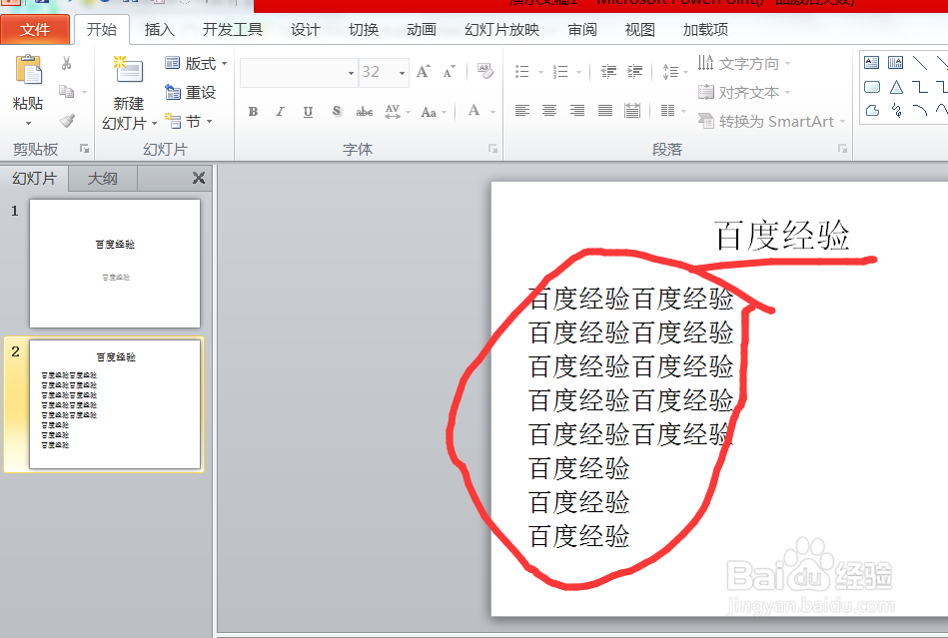Click the New Slide icon

click(x=128, y=70)
